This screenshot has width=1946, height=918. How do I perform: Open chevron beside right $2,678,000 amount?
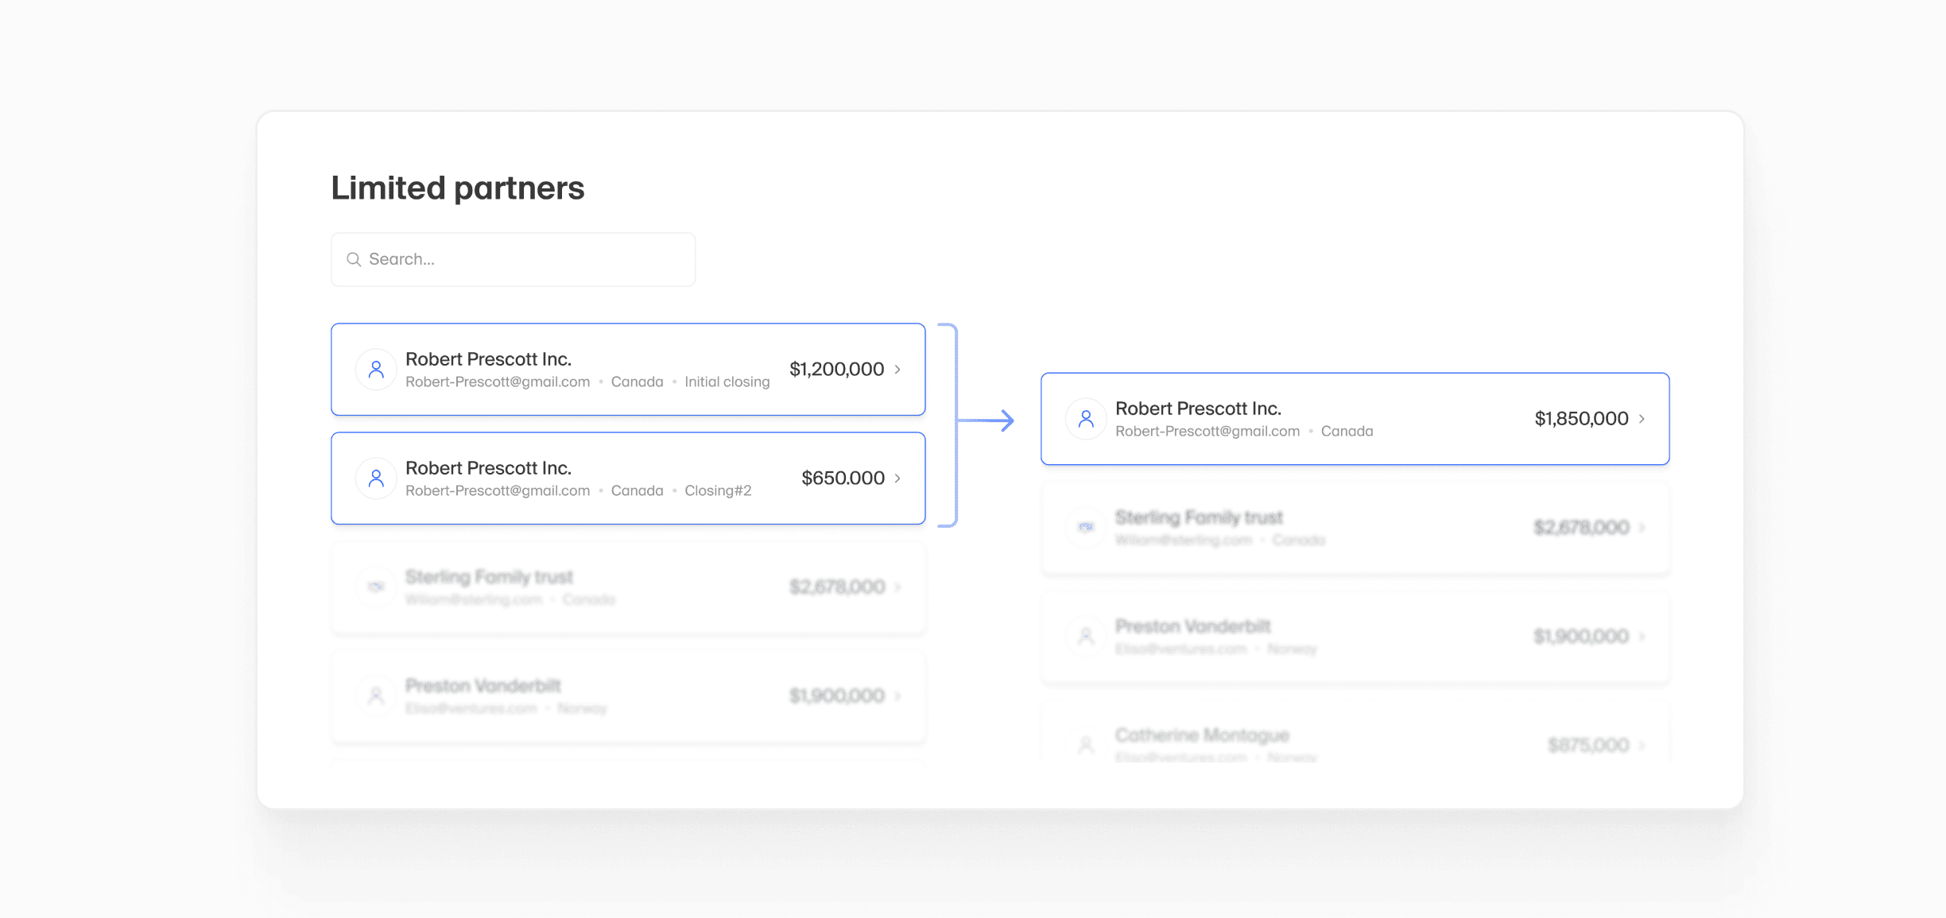pos(1642,528)
